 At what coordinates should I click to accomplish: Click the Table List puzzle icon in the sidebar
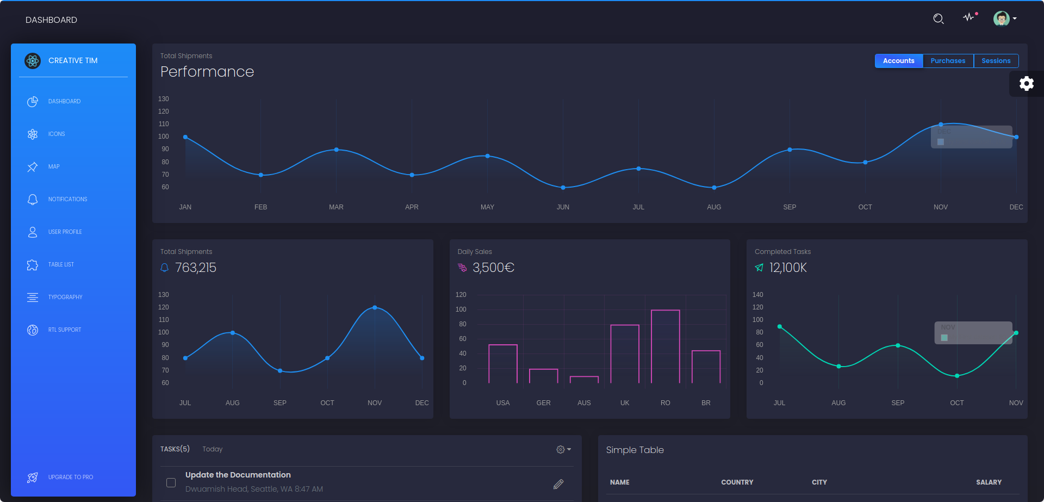(x=33, y=264)
